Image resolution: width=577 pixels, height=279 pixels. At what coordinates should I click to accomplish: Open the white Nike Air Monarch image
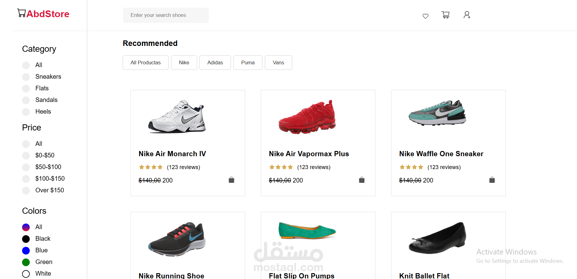tap(177, 116)
